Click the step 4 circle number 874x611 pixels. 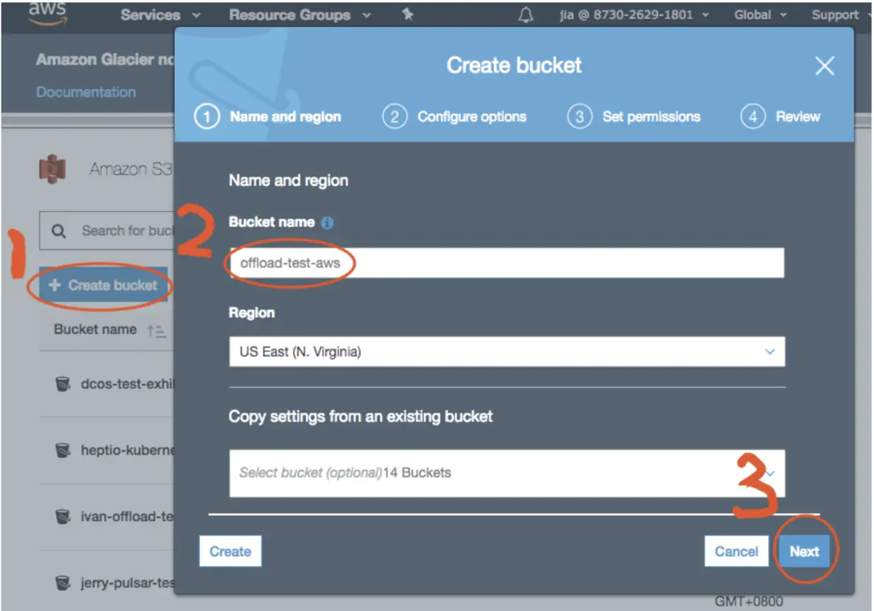(753, 117)
